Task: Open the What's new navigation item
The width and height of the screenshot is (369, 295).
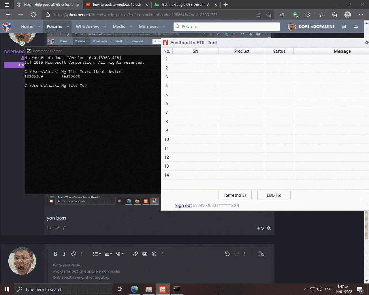Action: [x=87, y=27]
